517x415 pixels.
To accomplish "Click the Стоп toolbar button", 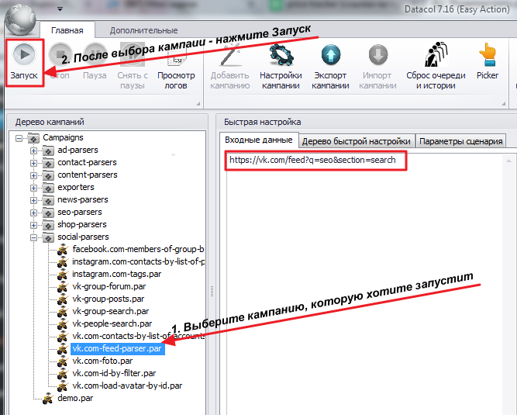I will pos(60,63).
